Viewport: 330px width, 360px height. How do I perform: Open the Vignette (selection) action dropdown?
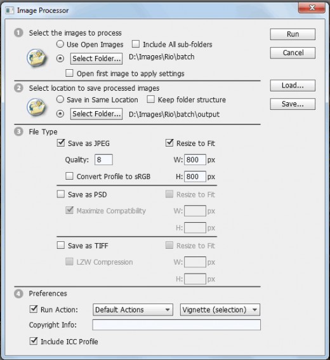220,310
